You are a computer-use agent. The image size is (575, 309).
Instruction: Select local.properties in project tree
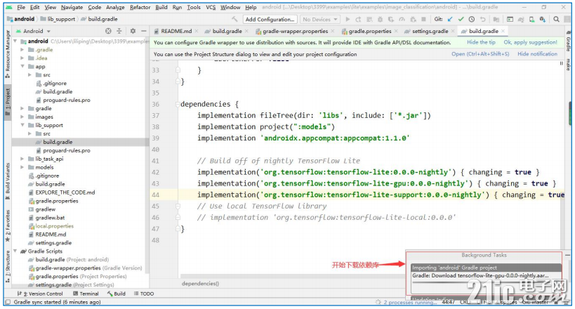point(54,226)
